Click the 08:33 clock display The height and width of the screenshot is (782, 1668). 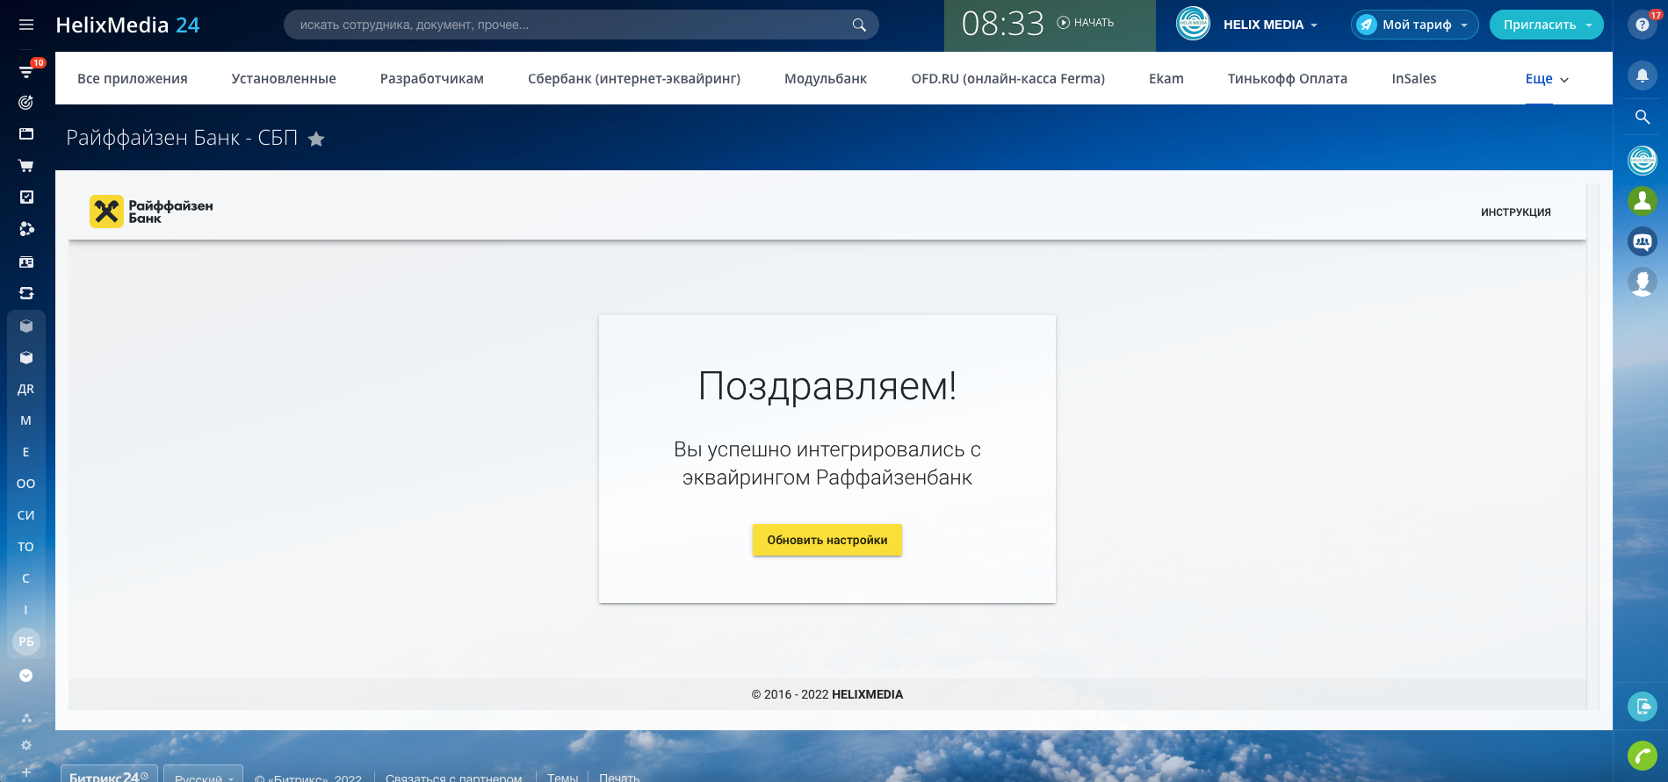tap(1002, 24)
